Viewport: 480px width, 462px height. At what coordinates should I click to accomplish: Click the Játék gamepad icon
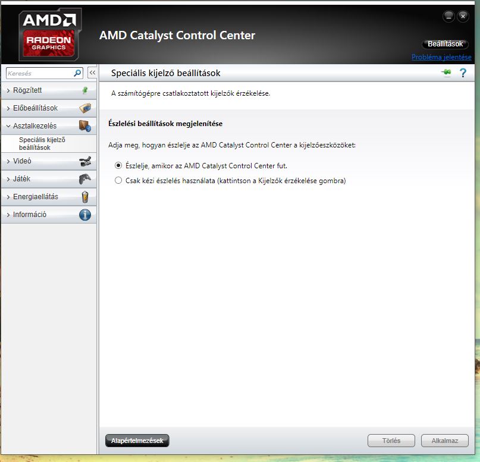click(85, 179)
